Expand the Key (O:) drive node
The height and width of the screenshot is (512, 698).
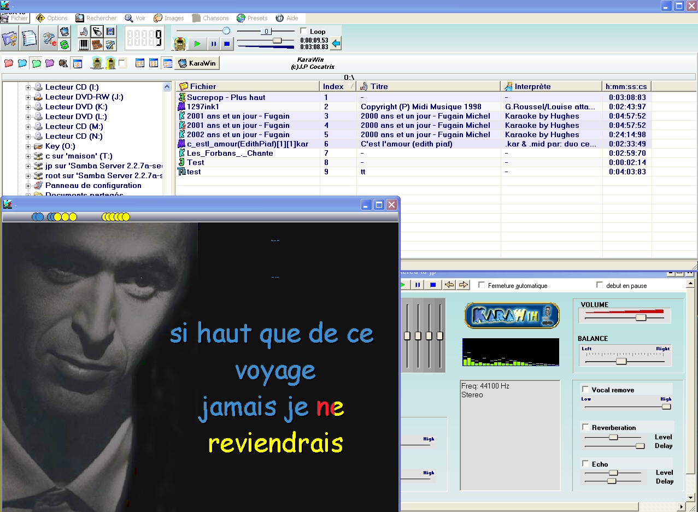point(28,146)
